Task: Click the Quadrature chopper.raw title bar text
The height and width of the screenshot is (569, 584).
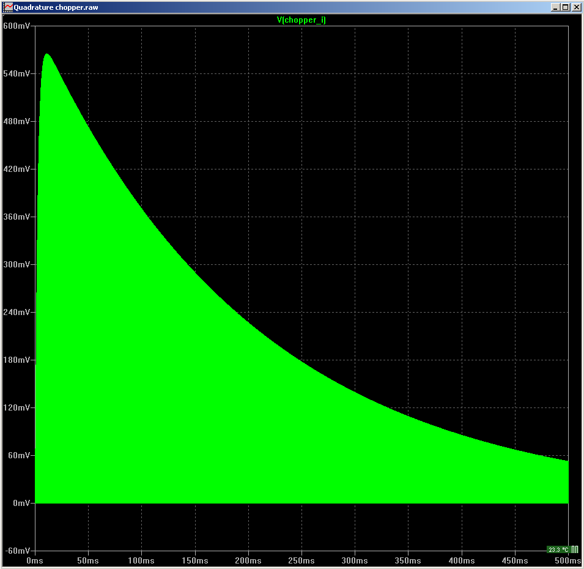Action: [56, 7]
